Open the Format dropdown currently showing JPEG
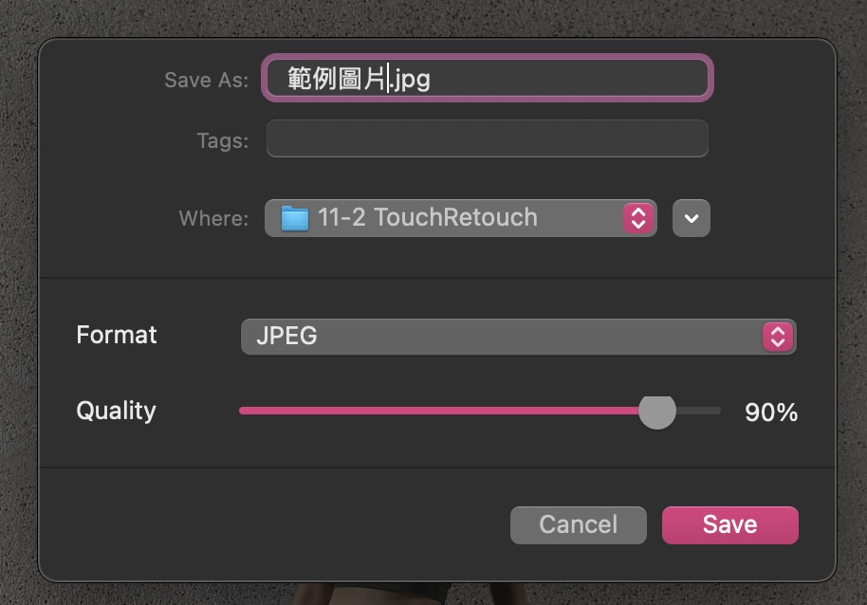The image size is (867, 605). pyautogui.click(x=519, y=337)
